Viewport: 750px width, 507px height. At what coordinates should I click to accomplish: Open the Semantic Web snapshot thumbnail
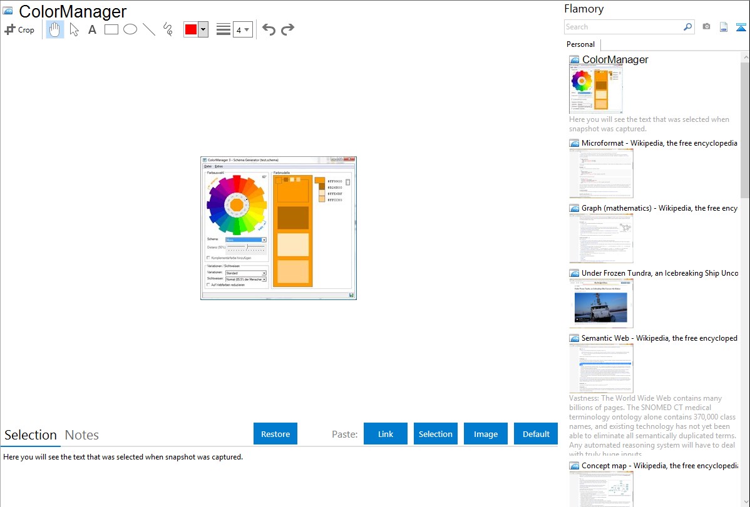[601, 368]
